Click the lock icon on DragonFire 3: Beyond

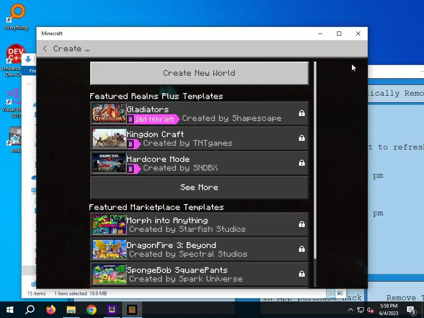pos(302,249)
